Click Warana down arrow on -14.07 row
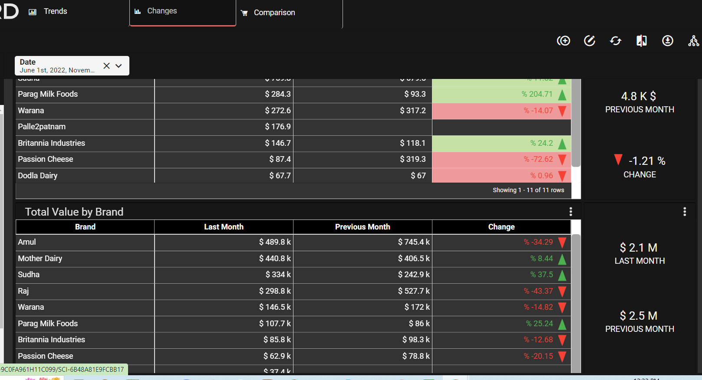The image size is (702, 380). coord(562,111)
